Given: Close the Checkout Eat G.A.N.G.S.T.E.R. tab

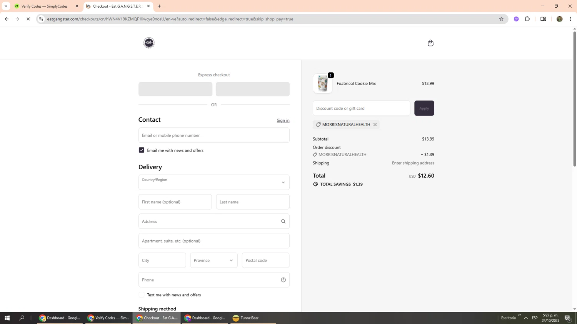Looking at the screenshot, I should (x=148, y=6).
